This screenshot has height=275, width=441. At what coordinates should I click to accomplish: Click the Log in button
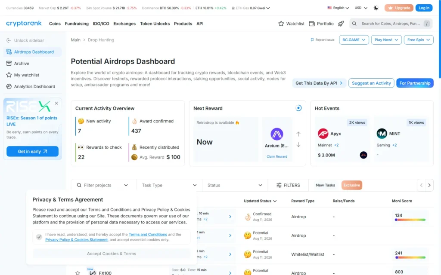424,8
